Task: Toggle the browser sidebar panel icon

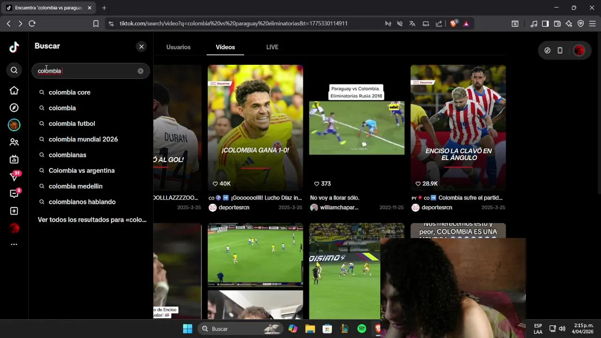Action: pyautogui.click(x=546, y=23)
